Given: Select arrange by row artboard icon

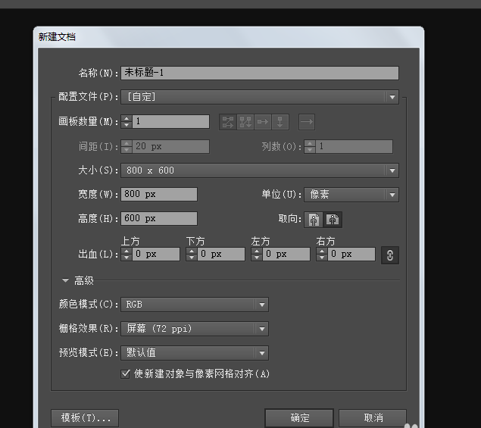Looking at the screenshot, I should 263,122.
